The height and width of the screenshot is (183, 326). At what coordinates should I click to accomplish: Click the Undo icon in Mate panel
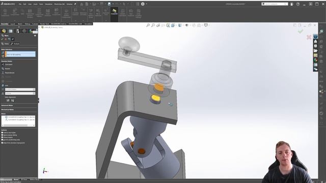coord(9,39)
